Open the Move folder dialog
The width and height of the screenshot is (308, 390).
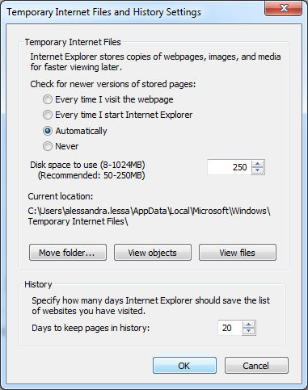click(x=68, y=253)
